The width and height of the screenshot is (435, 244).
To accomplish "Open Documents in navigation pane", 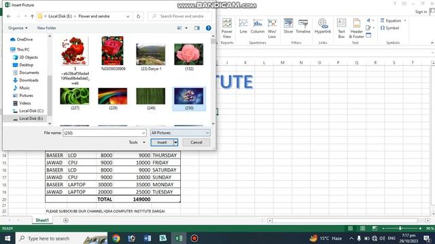I will point(26,73).
